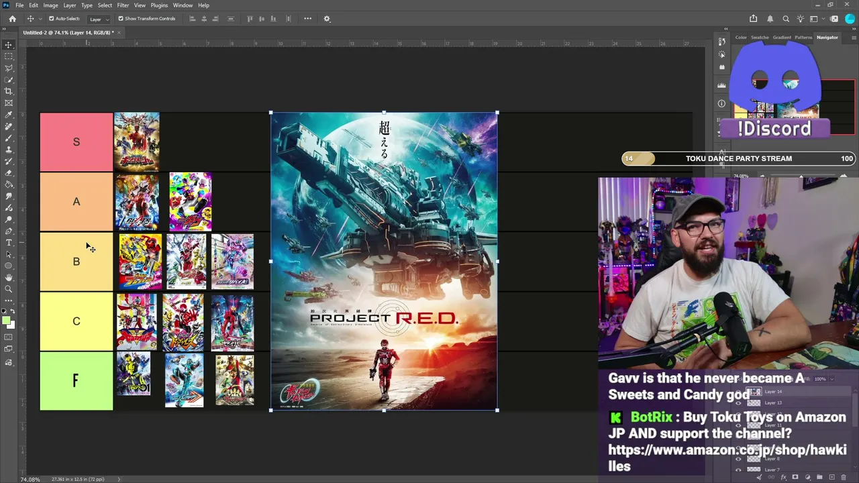Go to the Photoshop Home screen
Image resolution: width=859 pixels, height=483 pixels.
[12, 19]
